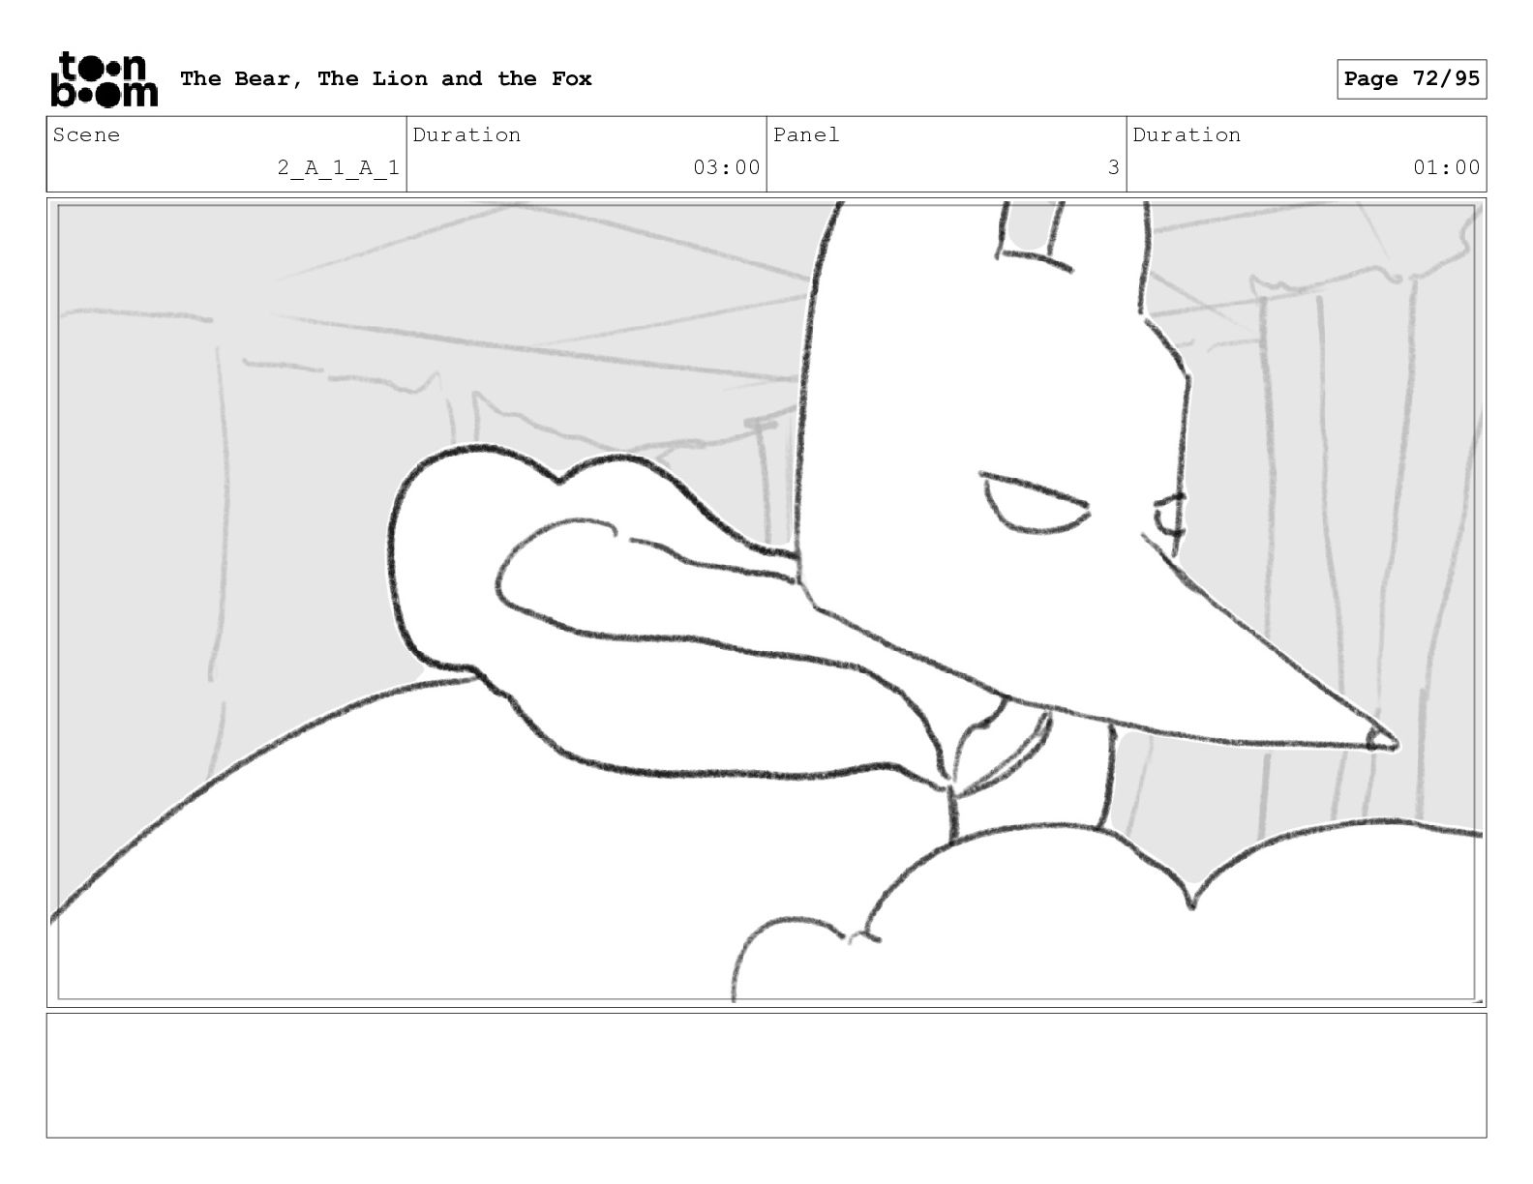1533x1184 pixels.
Task: Click the 'Duration' label next to Scene
Action: [x=466, y=134]
